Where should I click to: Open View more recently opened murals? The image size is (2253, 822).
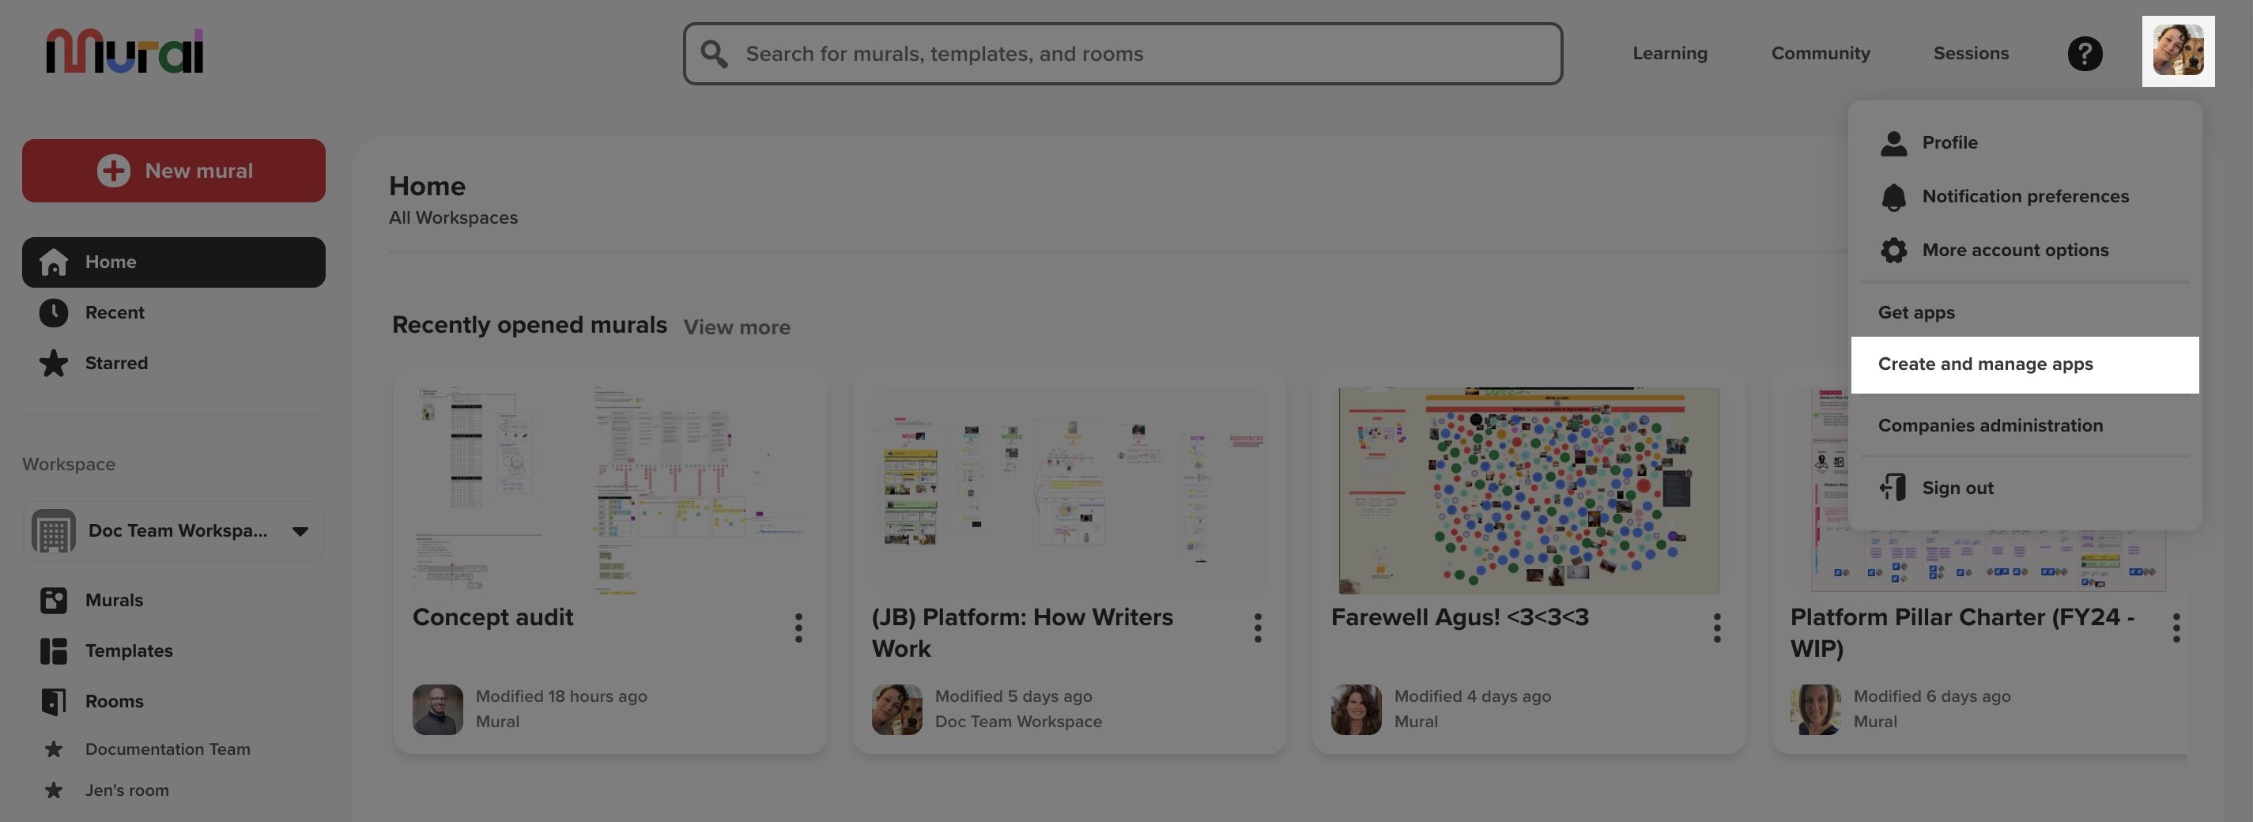(737, 327)
